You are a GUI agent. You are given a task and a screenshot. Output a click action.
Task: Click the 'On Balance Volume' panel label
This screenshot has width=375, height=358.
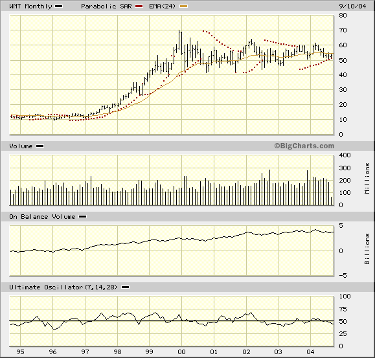42,217
